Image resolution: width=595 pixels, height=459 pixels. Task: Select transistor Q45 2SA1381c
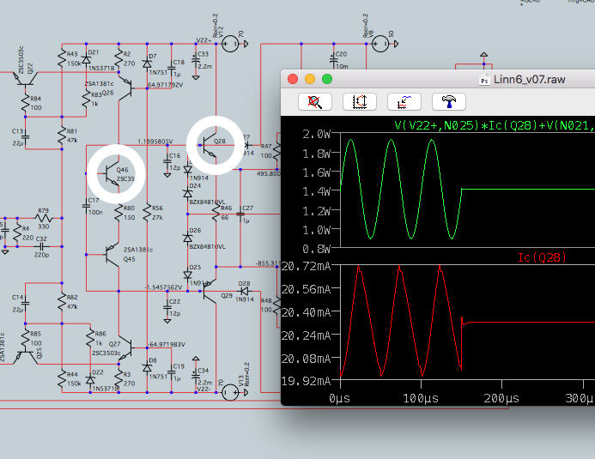tap(113, 255)
